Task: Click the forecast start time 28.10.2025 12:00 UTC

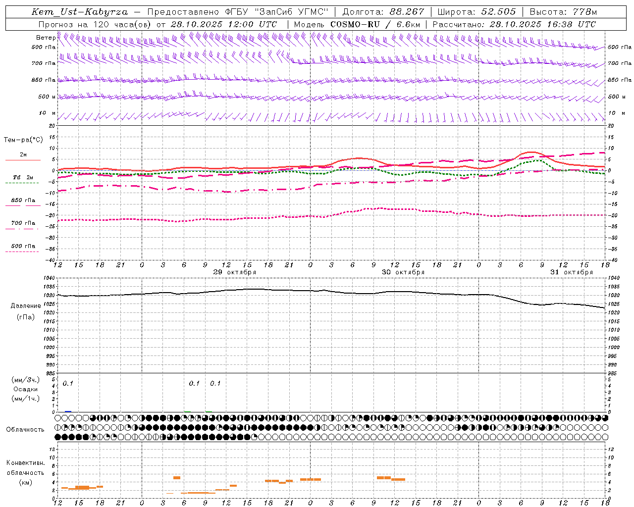Action: [223, 24]
